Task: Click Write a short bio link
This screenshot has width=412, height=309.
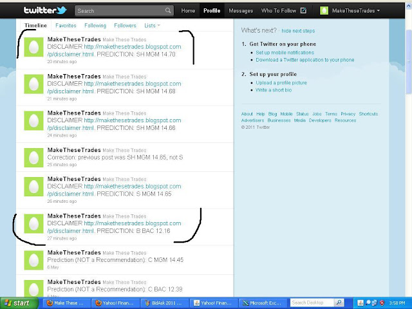Action: coord(274,90)
